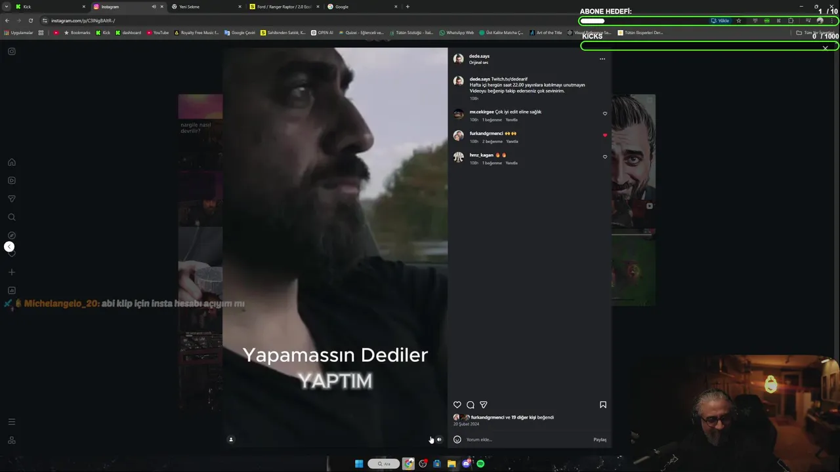Open mr.cekirgee's profile avatar
Image resolution: width=840 pixels, height=472 pixels.
point(458,113)
